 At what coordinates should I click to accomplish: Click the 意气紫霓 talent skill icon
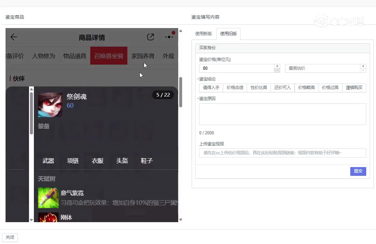(x=48, y=198)
